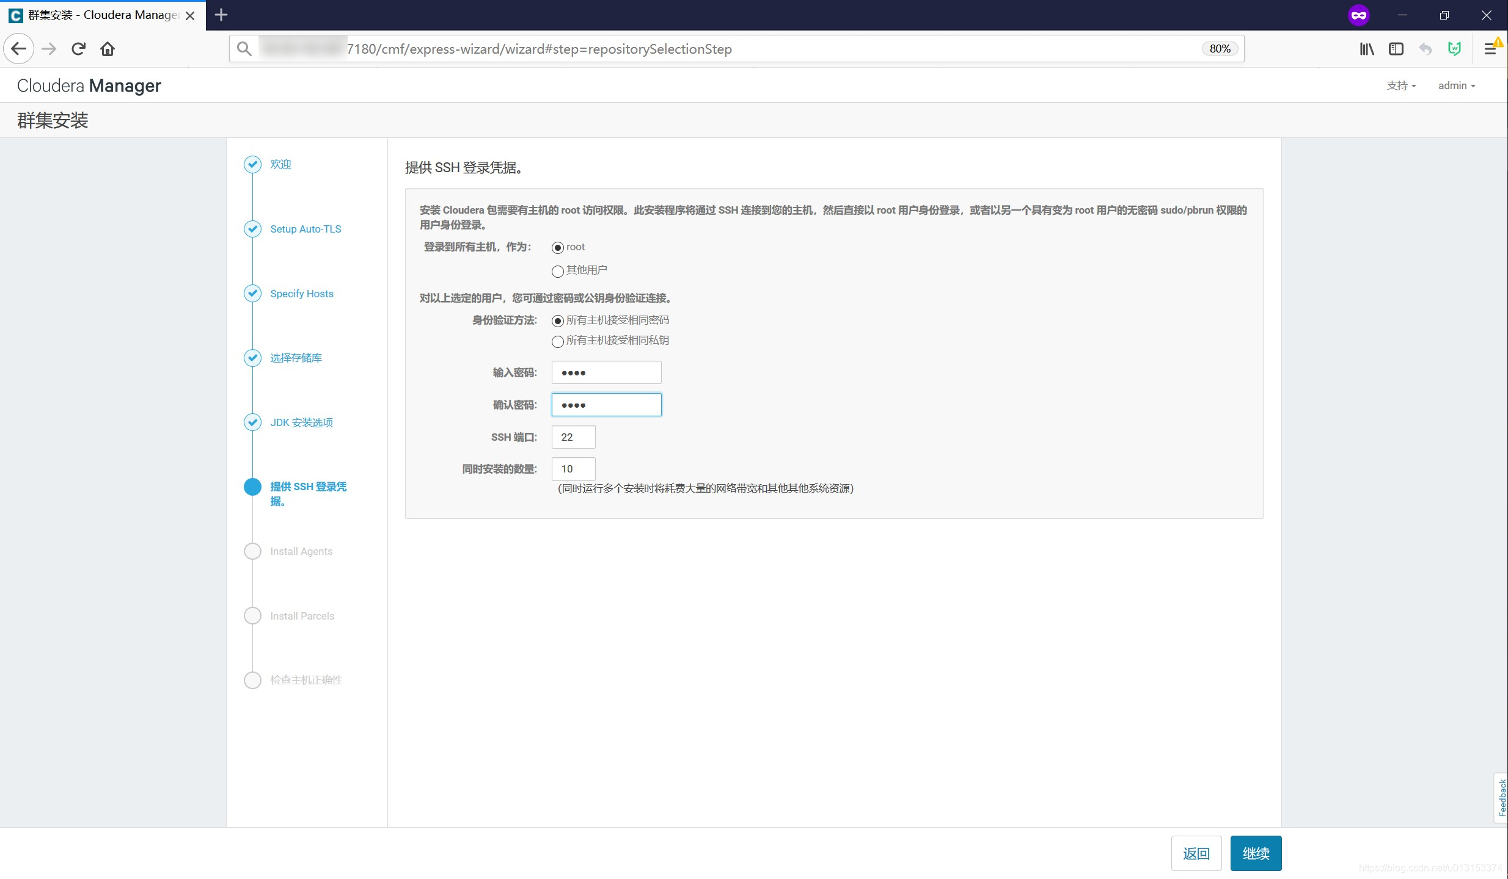
Task: Expand the 支持 dropdown menu
Action: (1401, 85)
